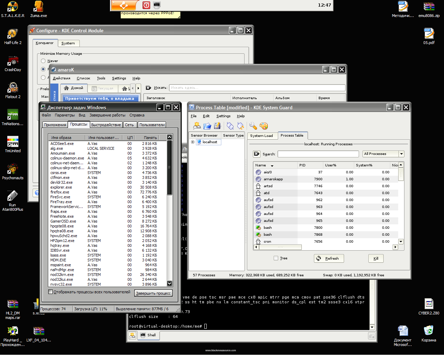
Task: Open the S.T.A.L.K.E.R desktop icon
Action: (13, 9)
